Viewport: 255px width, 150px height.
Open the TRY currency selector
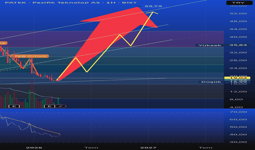click(239, 3)
